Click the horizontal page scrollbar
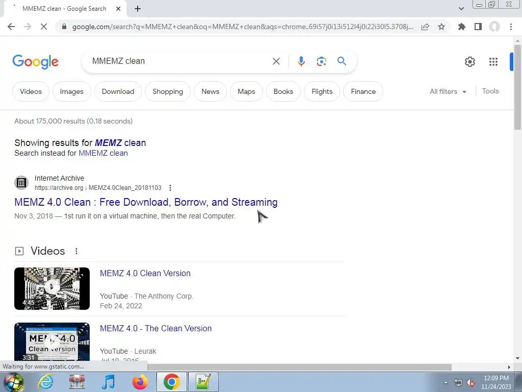 coord(300,367)
